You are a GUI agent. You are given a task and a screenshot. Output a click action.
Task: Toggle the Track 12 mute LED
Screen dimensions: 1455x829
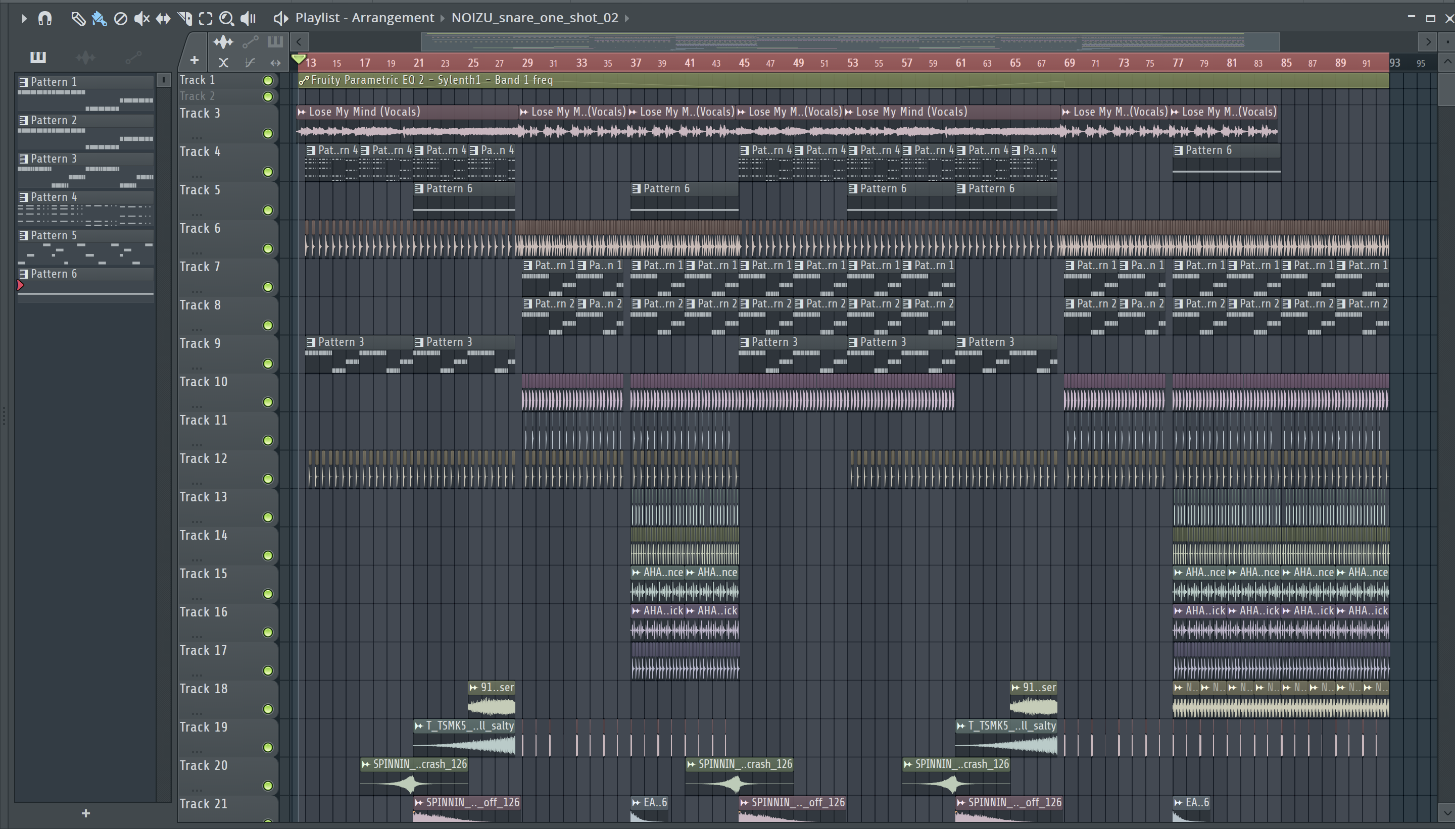pyautogui.click(x=268, y=478)
